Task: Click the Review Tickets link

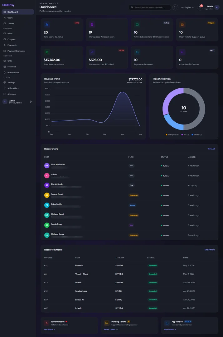Action: pyautogui.click(x=111, y=329)
